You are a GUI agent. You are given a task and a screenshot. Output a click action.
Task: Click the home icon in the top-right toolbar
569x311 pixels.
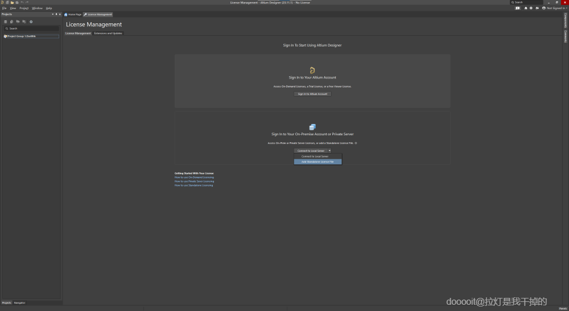526,8
